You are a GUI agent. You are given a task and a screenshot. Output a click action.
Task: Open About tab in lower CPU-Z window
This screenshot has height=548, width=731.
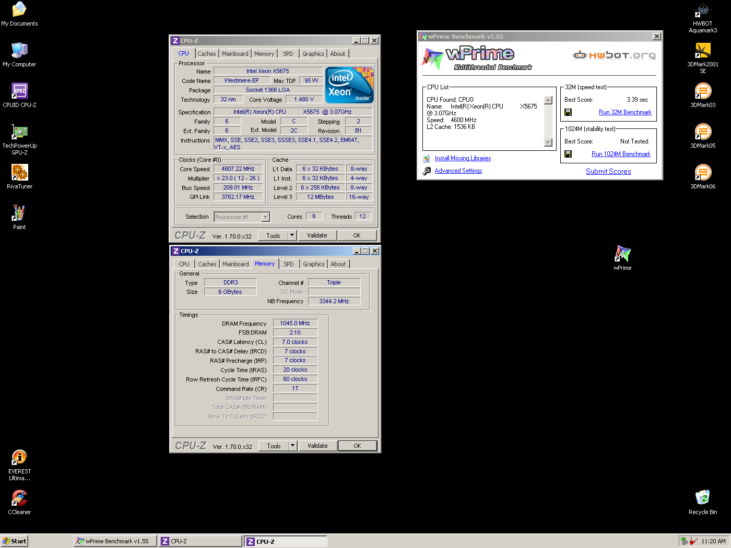(338, 264)
